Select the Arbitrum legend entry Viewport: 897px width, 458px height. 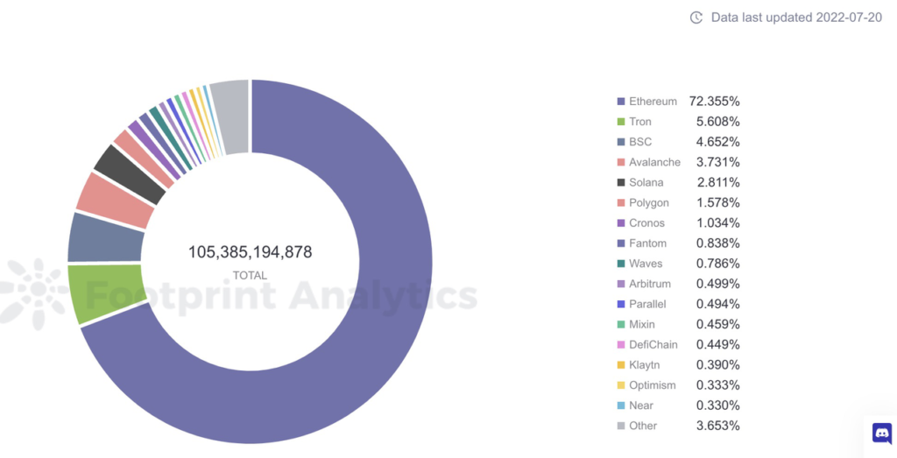pos(679,284)
